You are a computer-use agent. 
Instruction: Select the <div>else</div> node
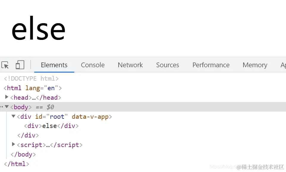coord(51,126)
